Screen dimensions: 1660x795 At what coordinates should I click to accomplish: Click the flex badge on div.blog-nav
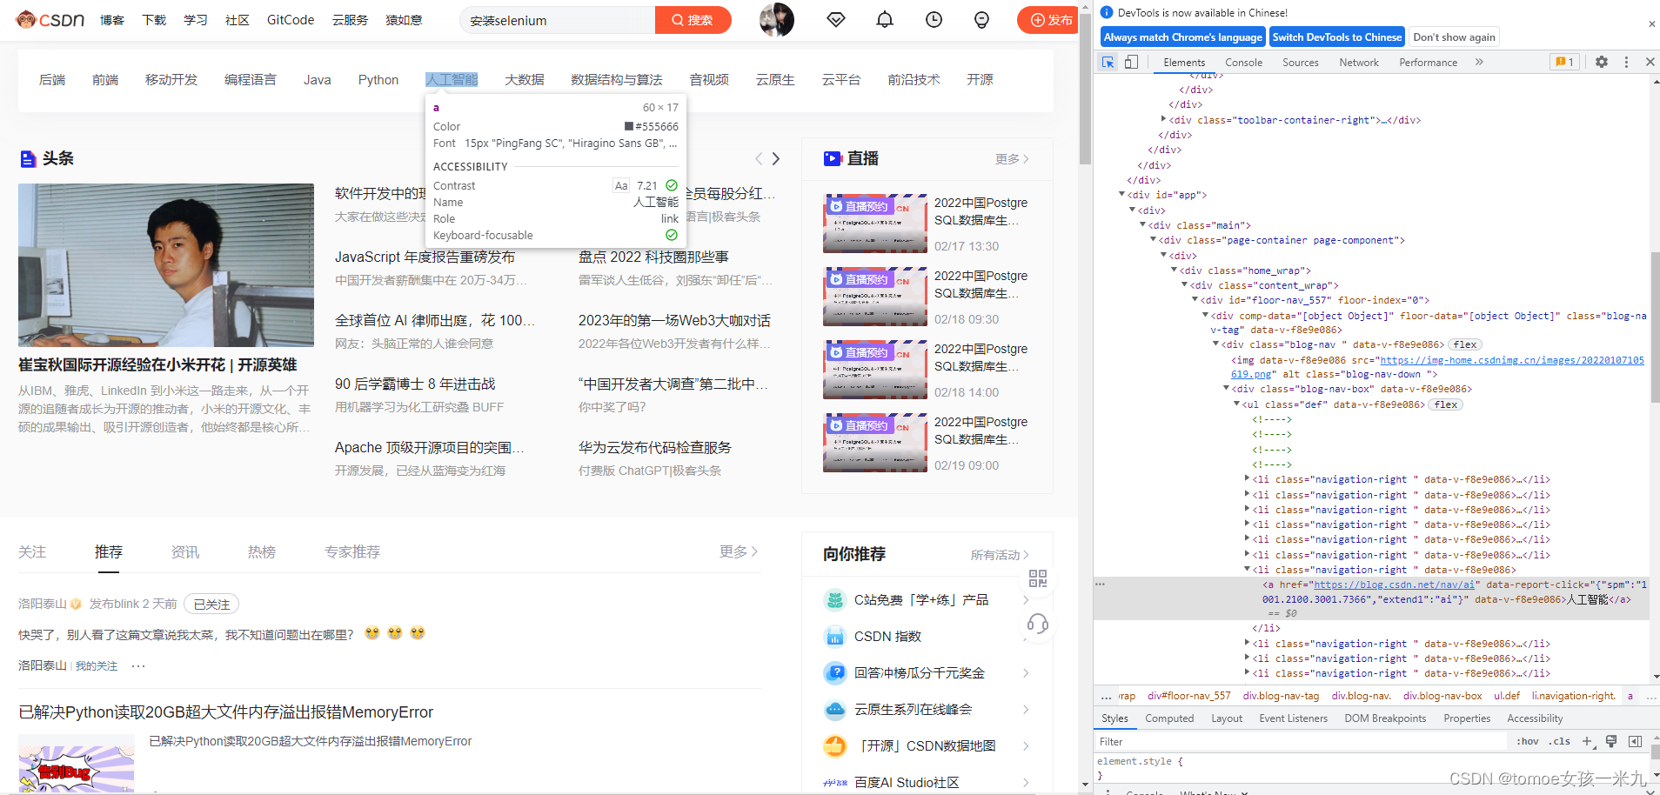pyautogui.click(x=1465, y=344)
